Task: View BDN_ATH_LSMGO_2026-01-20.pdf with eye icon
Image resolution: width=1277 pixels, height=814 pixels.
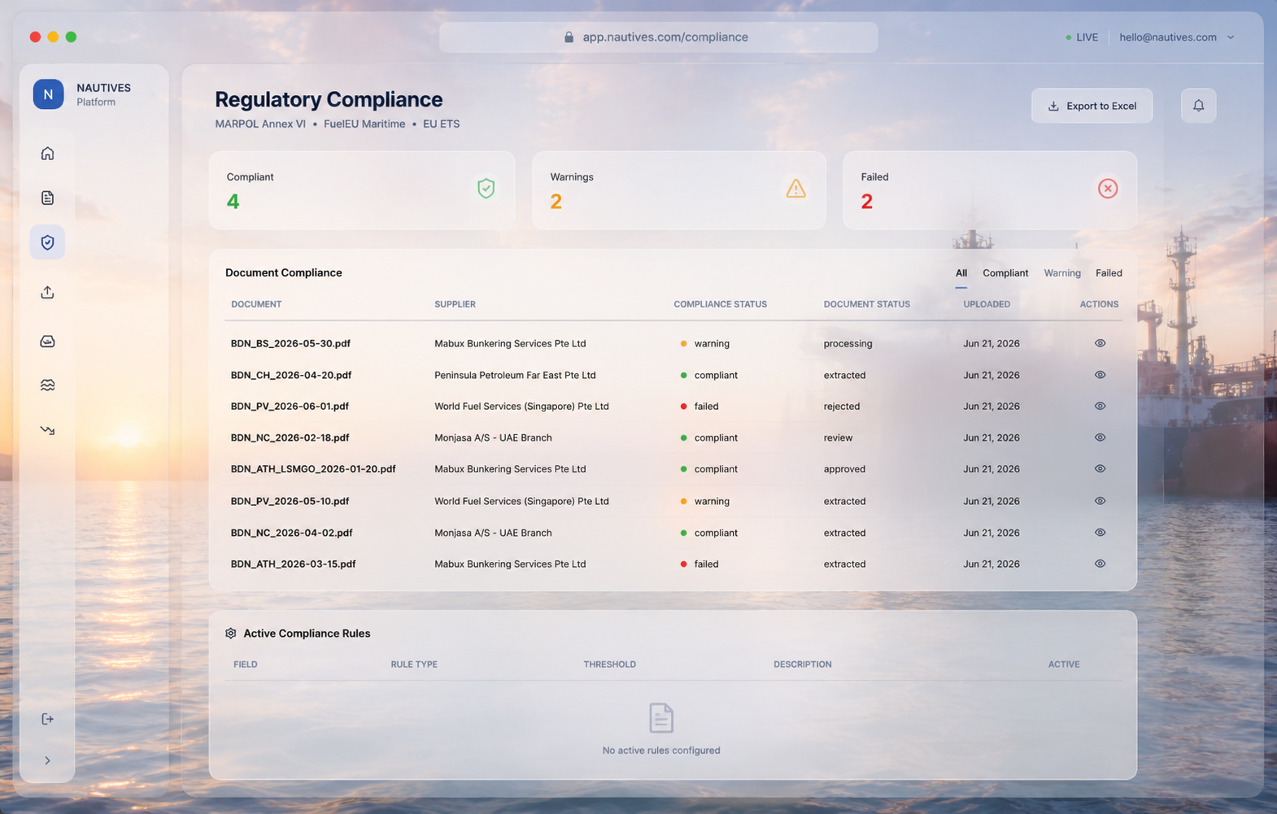Action: pyautogui.click(x=1100, y=468)
